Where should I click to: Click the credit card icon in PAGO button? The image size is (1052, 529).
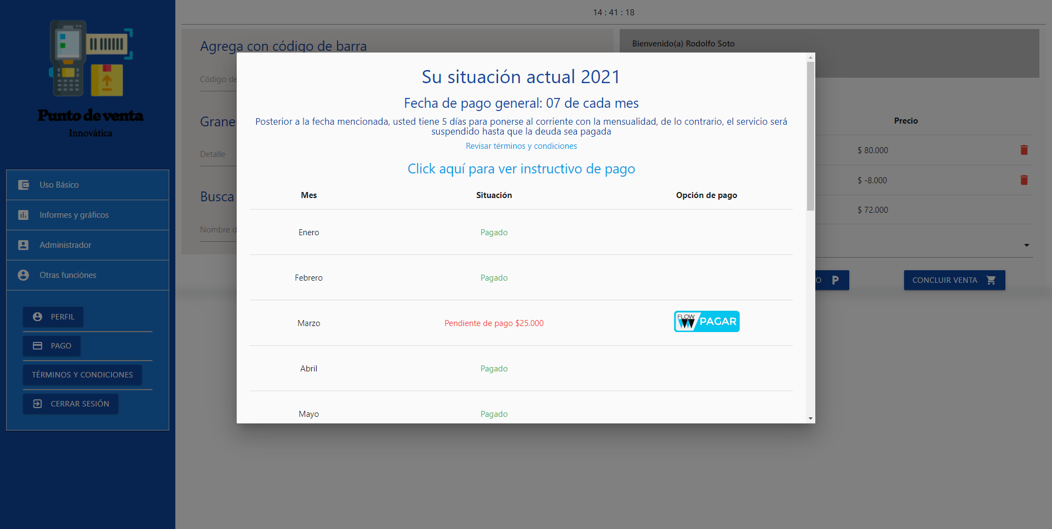(37, 346)
